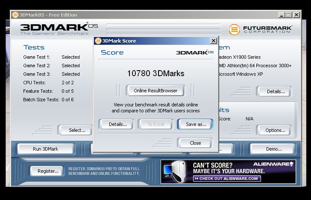Click the Register 3DMark05 Pro info text
This screenshot has width=311, height=200.
(104, 171)
